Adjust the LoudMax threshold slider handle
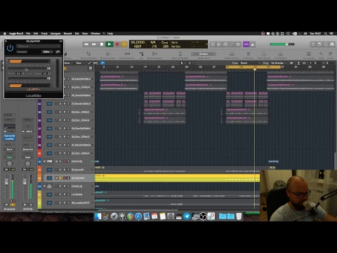Viewport: 337px width, 253px height. tap(48, 68)
